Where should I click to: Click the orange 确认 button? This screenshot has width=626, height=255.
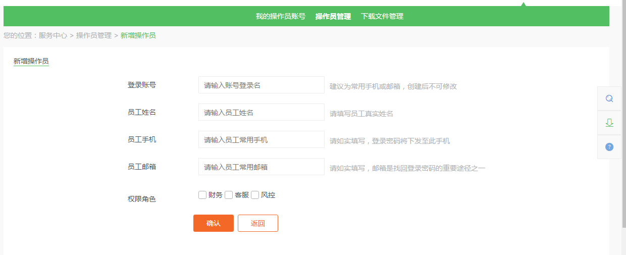pyautogui.click(x=214, y=223)
